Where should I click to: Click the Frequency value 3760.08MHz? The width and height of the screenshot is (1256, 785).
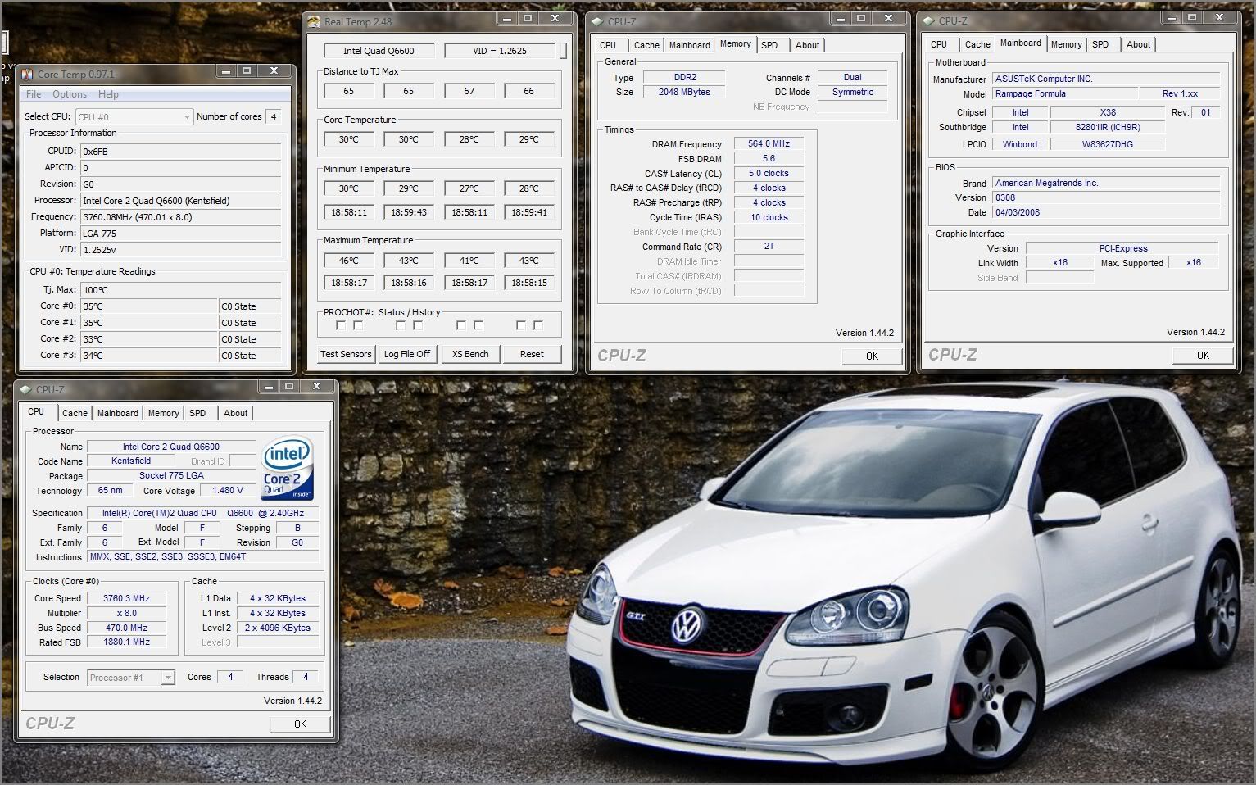(181, 217)
